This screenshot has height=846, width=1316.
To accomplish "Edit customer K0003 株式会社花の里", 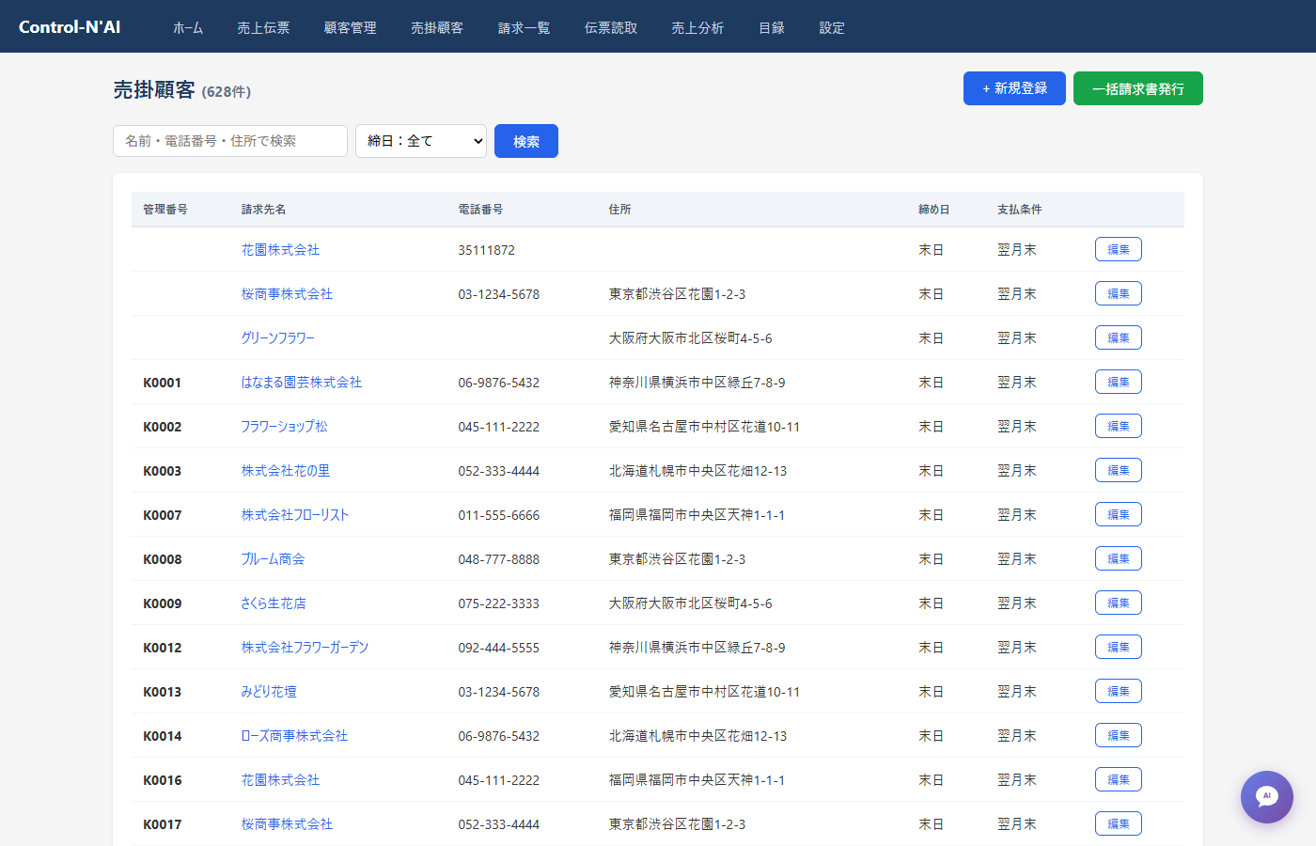I will pos(1119,470).
